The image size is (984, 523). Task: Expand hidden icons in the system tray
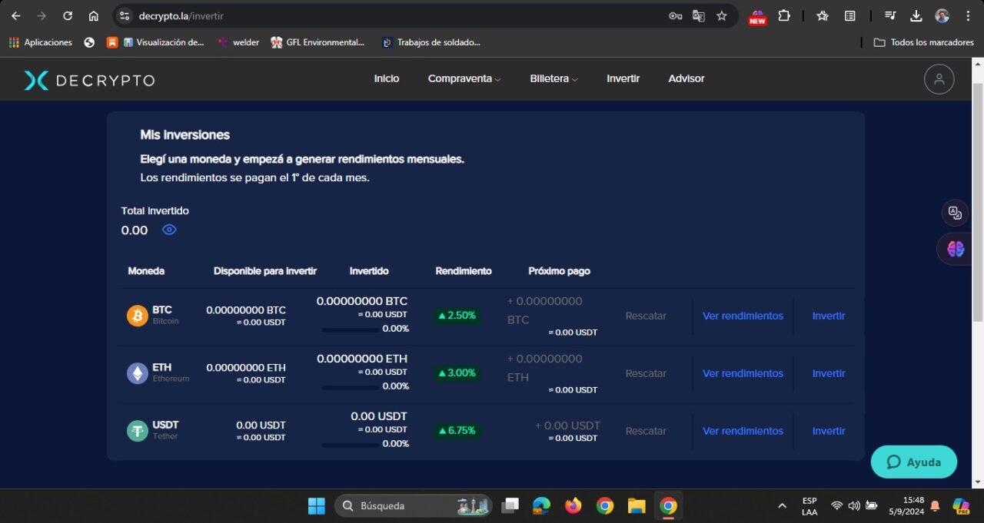(x=782, y=506)
